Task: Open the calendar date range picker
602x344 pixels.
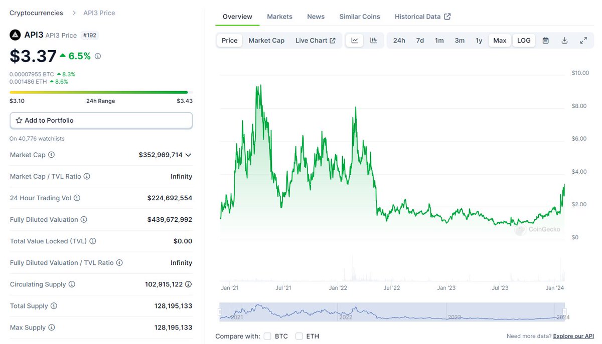Action: tap(546, 41)
